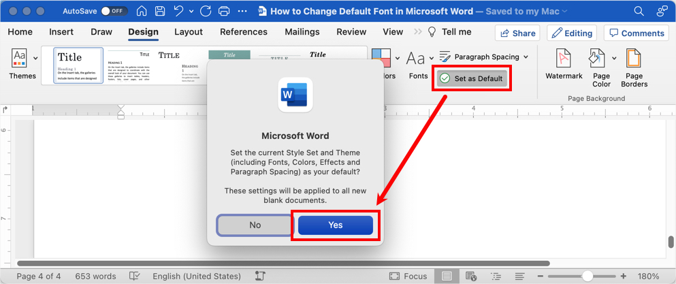This screenshot has width=676, height=284.
Task: Toggle the AutoSave switch
Action: click(x=114, y=11)
